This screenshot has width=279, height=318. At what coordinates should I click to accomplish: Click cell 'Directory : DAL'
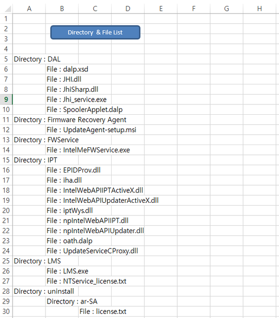click(37, 59)
